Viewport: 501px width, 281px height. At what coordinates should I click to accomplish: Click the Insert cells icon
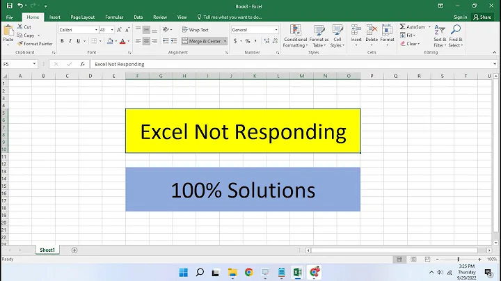click(356, 31)
